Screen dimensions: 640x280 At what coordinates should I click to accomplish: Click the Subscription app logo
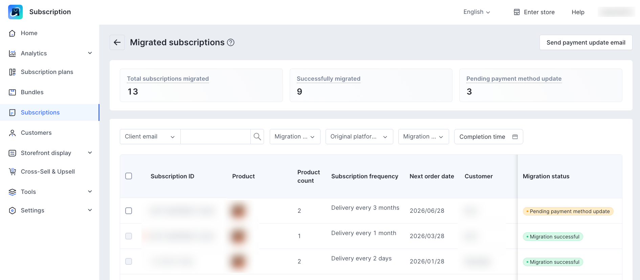(16, 12)
